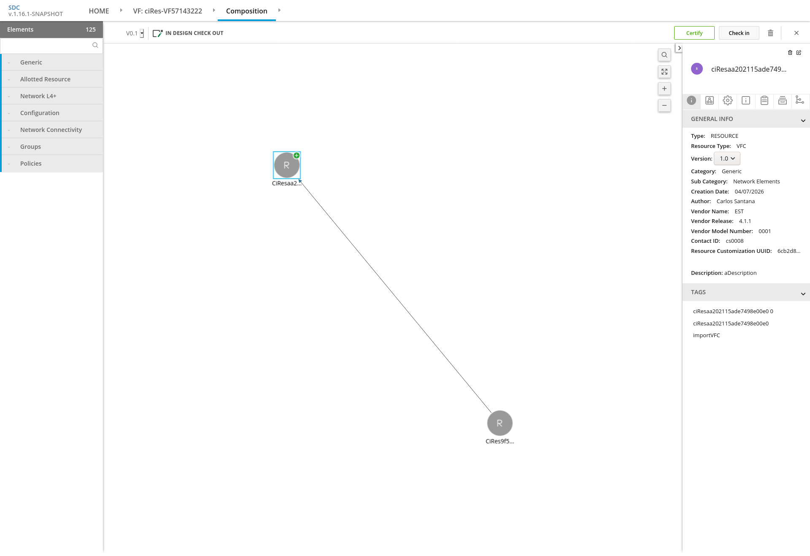810x556 pixels.
Task: Click the canvas search magnifier icon
Action: (x=664, y=55)
